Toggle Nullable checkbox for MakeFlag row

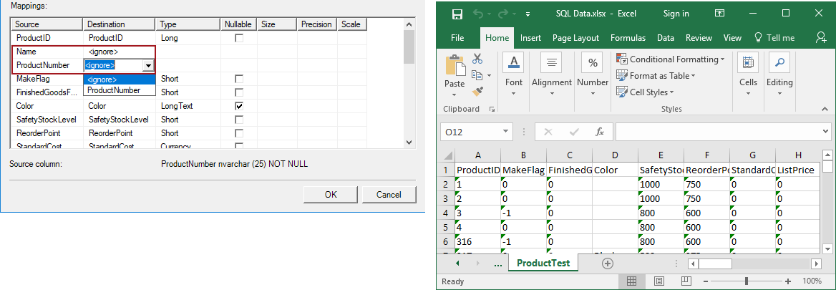pyautogui.click(x=239, y=79)
